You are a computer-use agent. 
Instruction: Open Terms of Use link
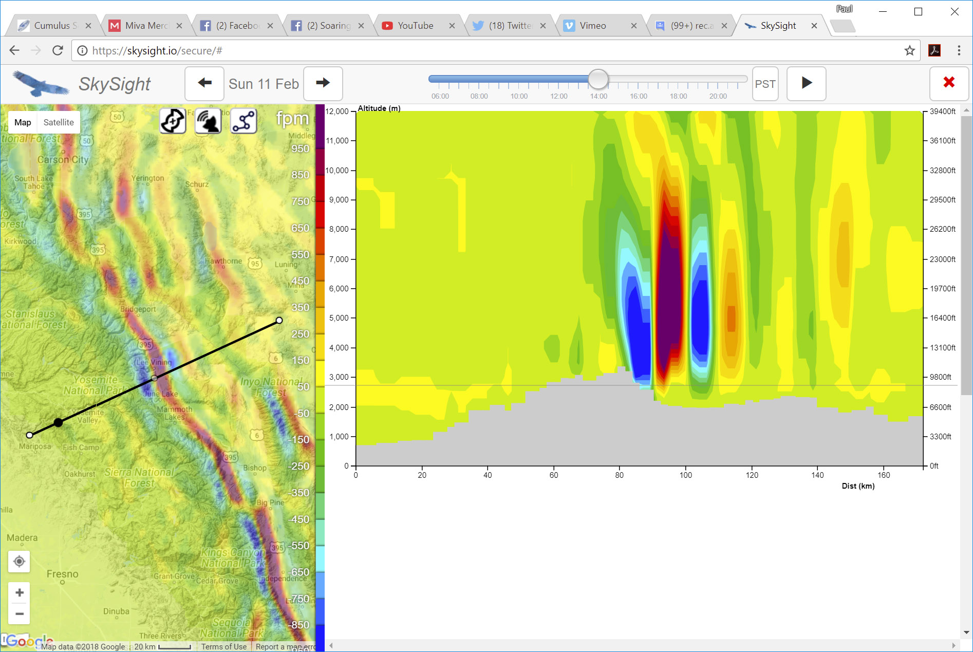coord(223,646)
